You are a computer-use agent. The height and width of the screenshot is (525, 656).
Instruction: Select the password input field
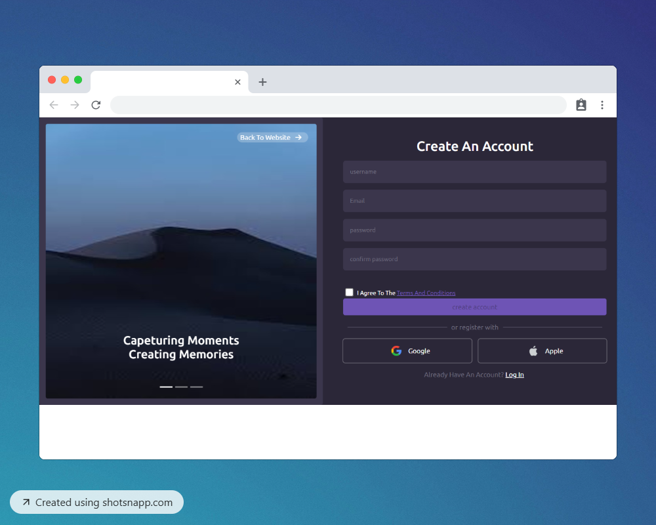474,230
